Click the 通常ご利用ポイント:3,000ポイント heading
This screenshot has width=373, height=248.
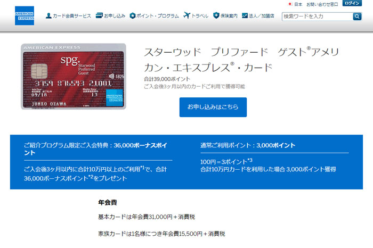248,145
